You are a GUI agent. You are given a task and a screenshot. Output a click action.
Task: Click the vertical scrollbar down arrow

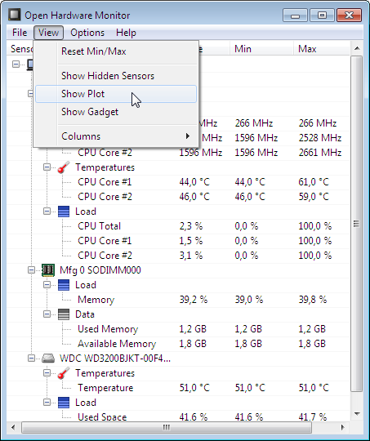357,414
